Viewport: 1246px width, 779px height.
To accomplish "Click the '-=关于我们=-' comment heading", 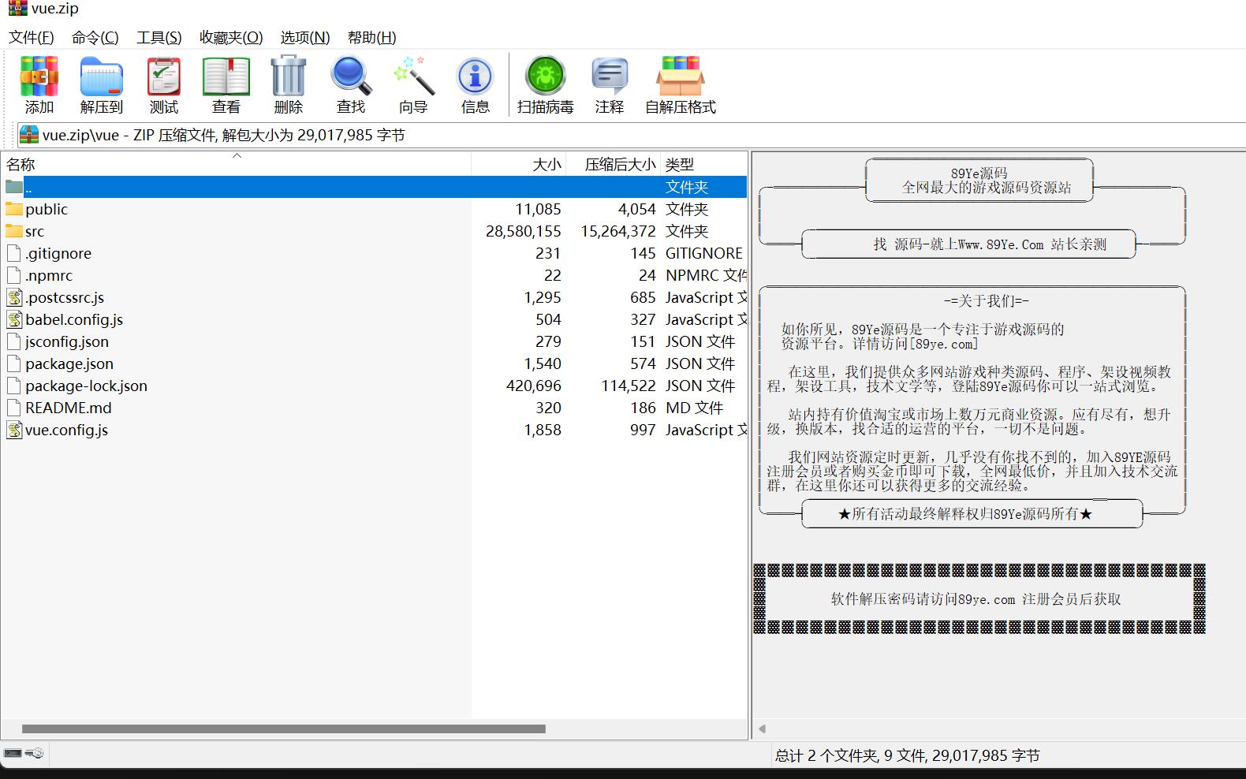I will pyautogui.click(x=987, y=300).
